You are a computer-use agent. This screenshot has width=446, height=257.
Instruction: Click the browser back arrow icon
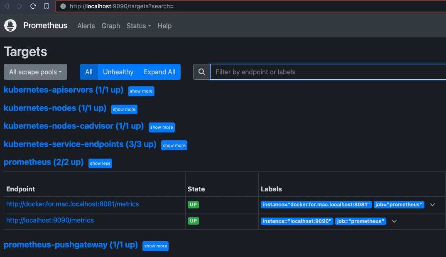click(7, 6)
